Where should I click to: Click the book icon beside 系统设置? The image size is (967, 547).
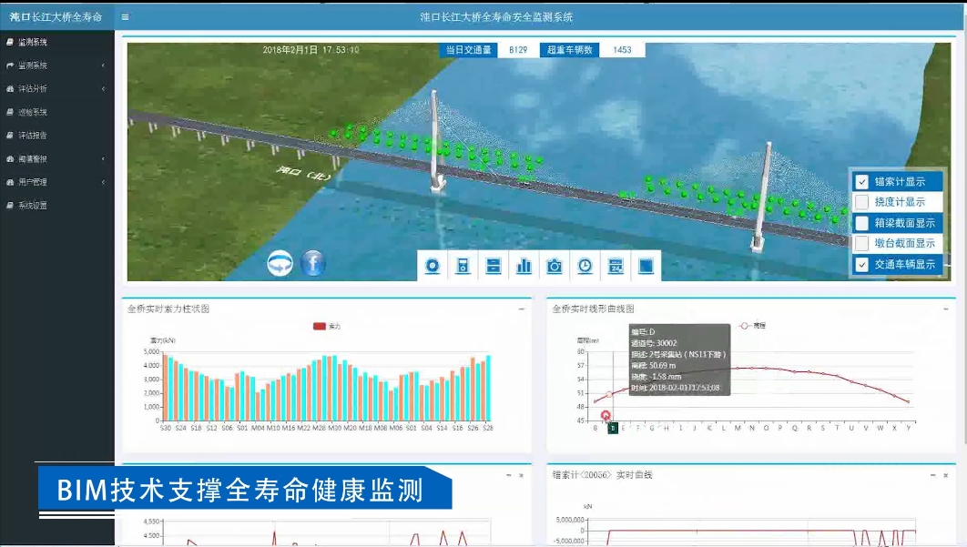pos(10,206)
